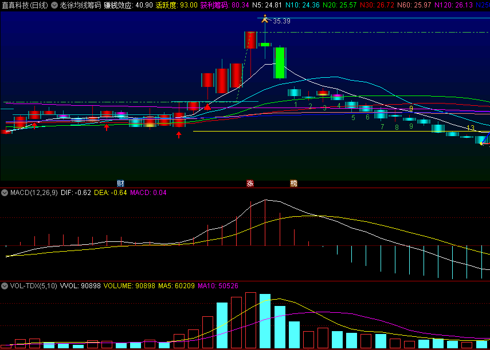Screen dimensions: 490x350
Task: Click the large red triangle buy signal
Action: click(x=207, y=107)
